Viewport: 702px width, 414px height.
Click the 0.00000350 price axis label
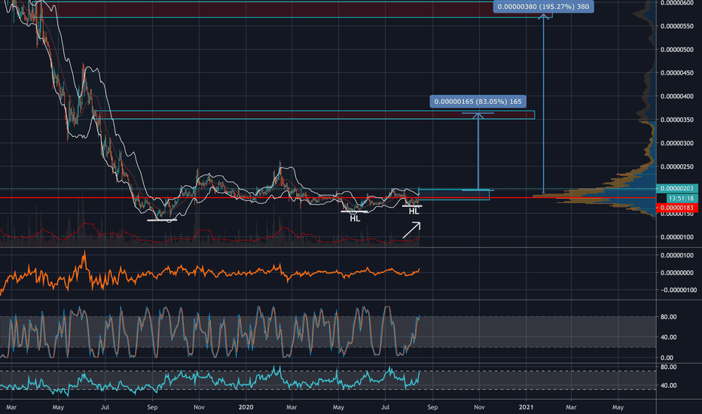point(677,120)
